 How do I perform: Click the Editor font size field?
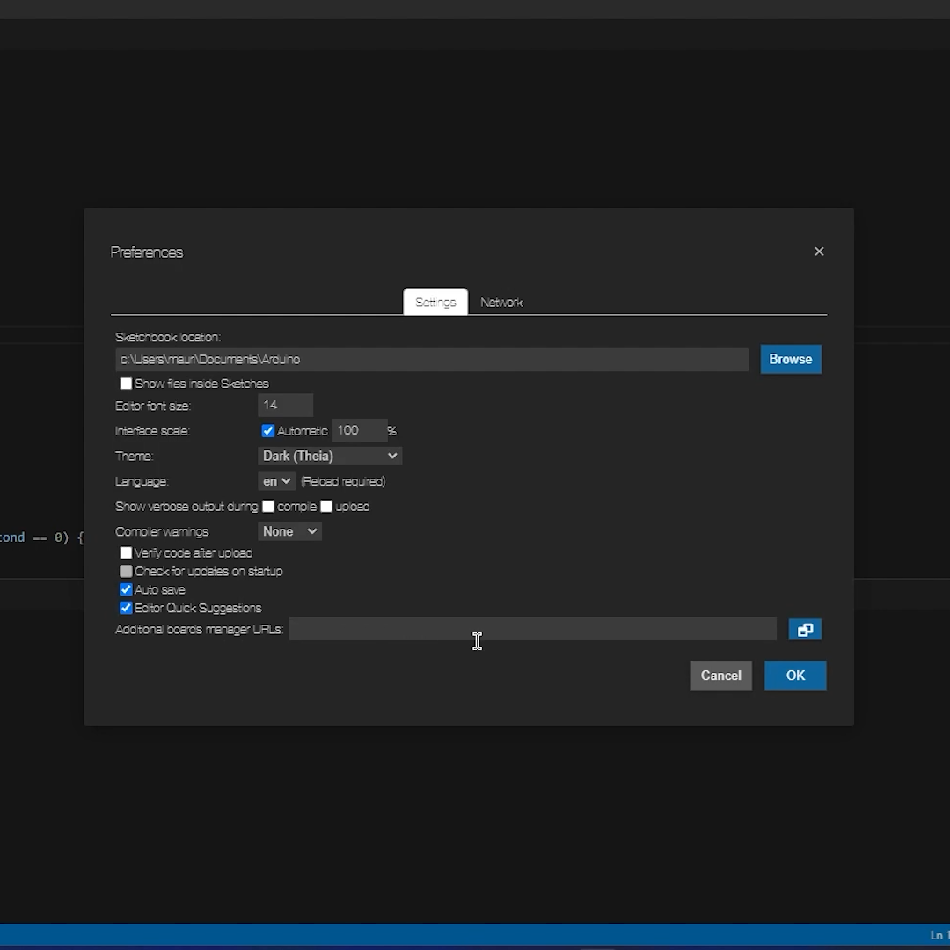285,406
